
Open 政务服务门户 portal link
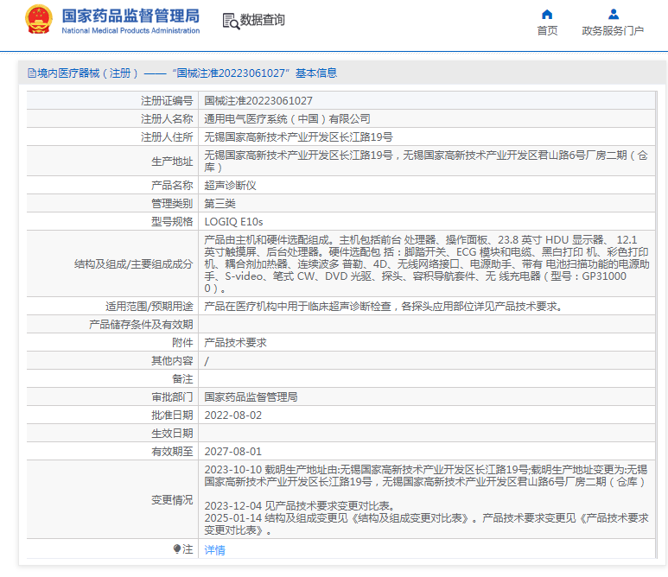(613, 30)
